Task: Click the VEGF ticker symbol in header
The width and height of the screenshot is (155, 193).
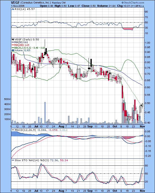Action: click(15, 3)
